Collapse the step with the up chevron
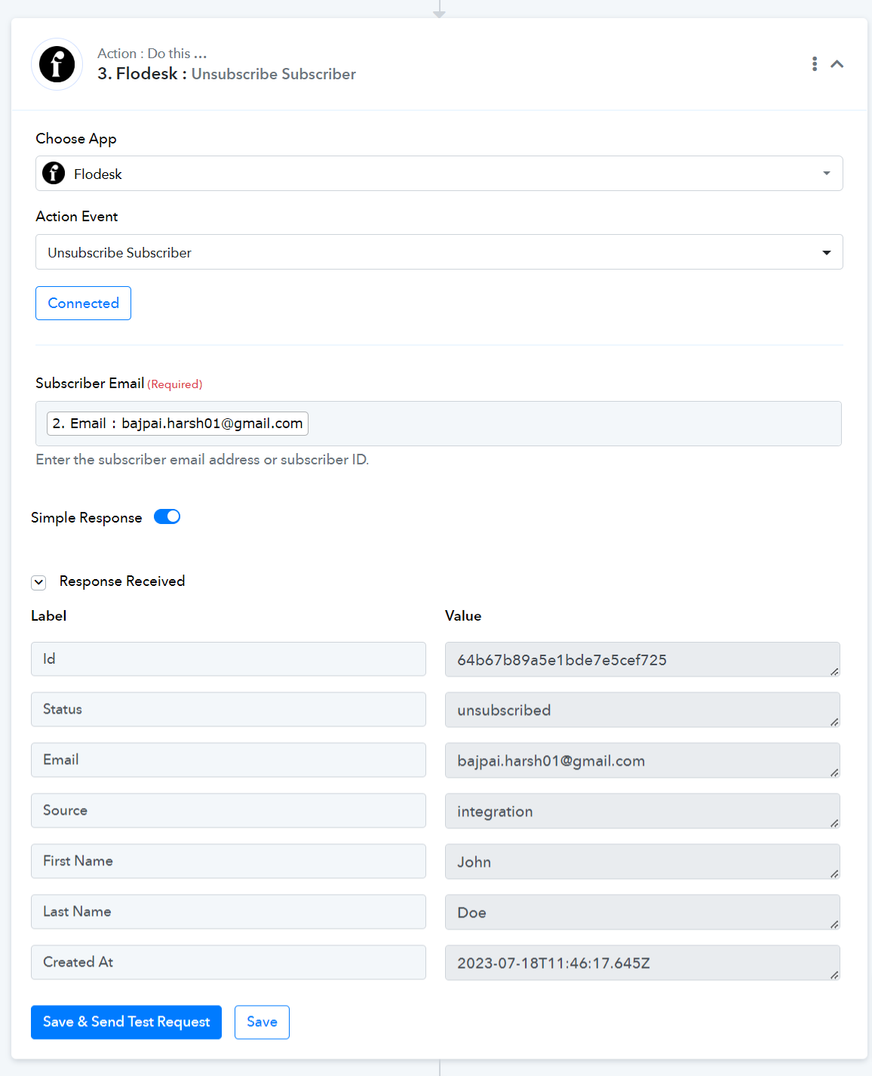The image size is (872, 1076). 837,64
